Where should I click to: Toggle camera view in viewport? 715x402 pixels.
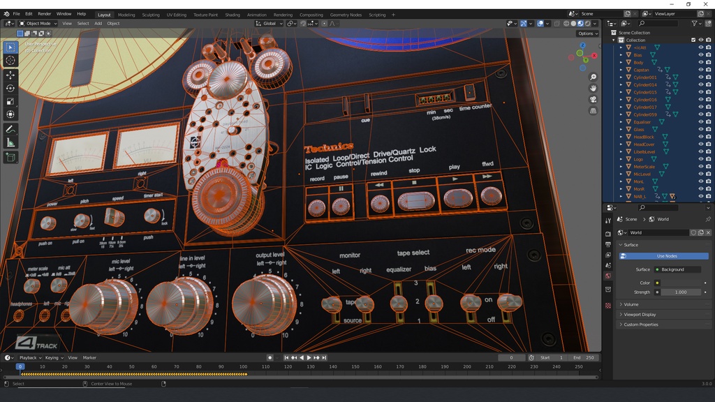593,100
